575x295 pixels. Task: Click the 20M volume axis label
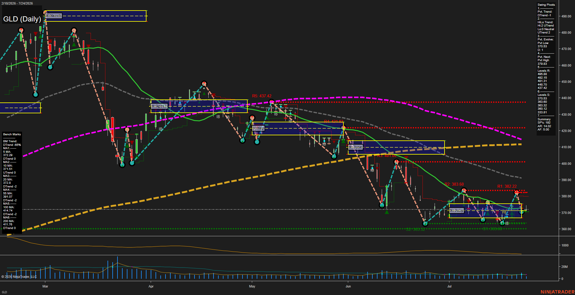click(x=564, y=267)
